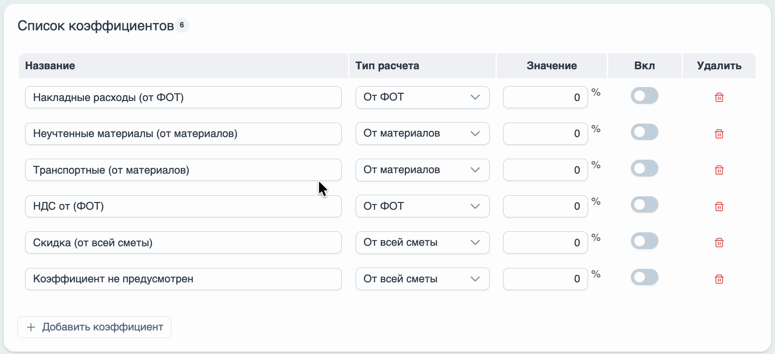The height and width of the screenshot is (354, 775).
Task: Open calculation type dropdown for Коэффициент не предусмотрен
Action: [423, 279]
